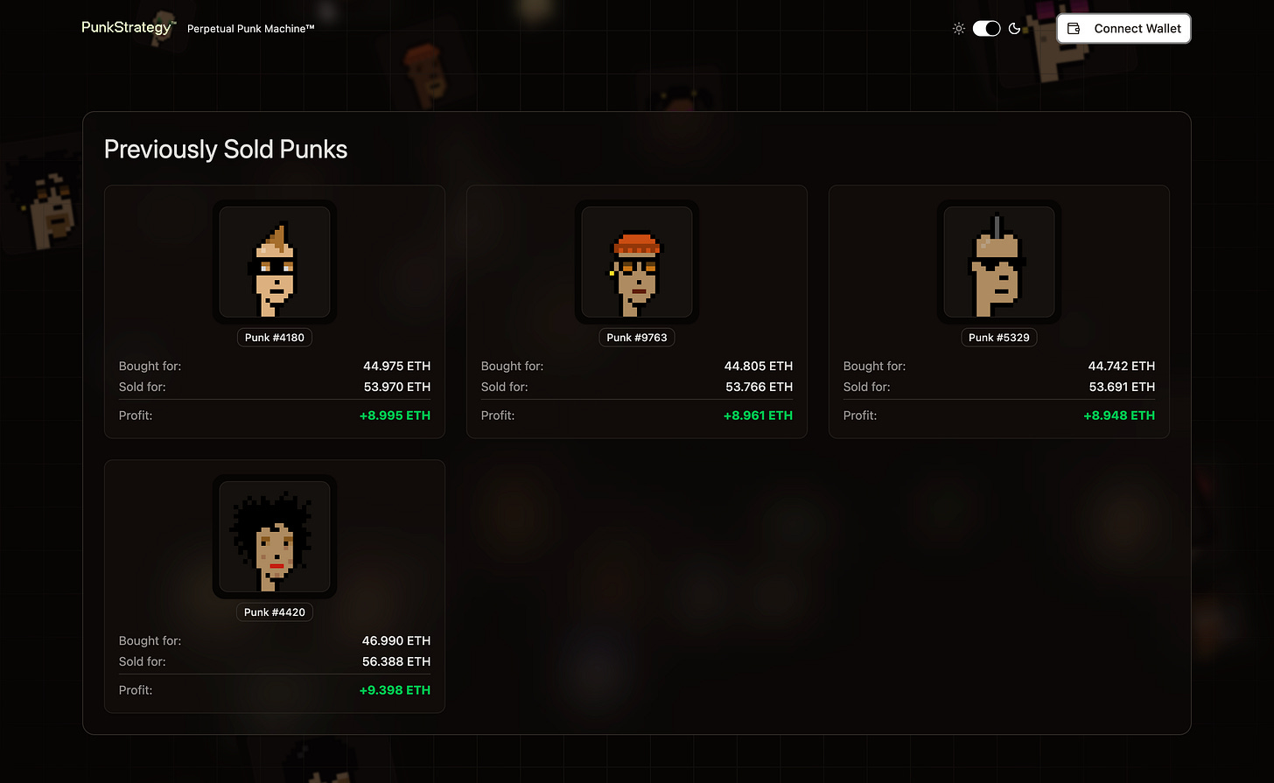Toggle the light/dark theme switch

pos(986,29)
